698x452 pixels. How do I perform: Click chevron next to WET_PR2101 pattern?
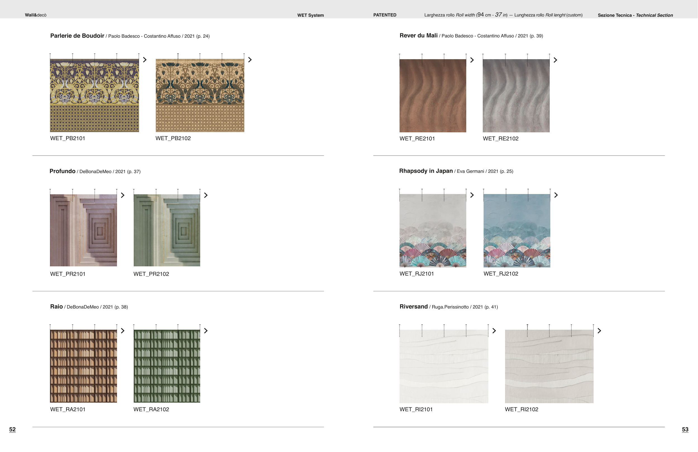click(123, 195)
